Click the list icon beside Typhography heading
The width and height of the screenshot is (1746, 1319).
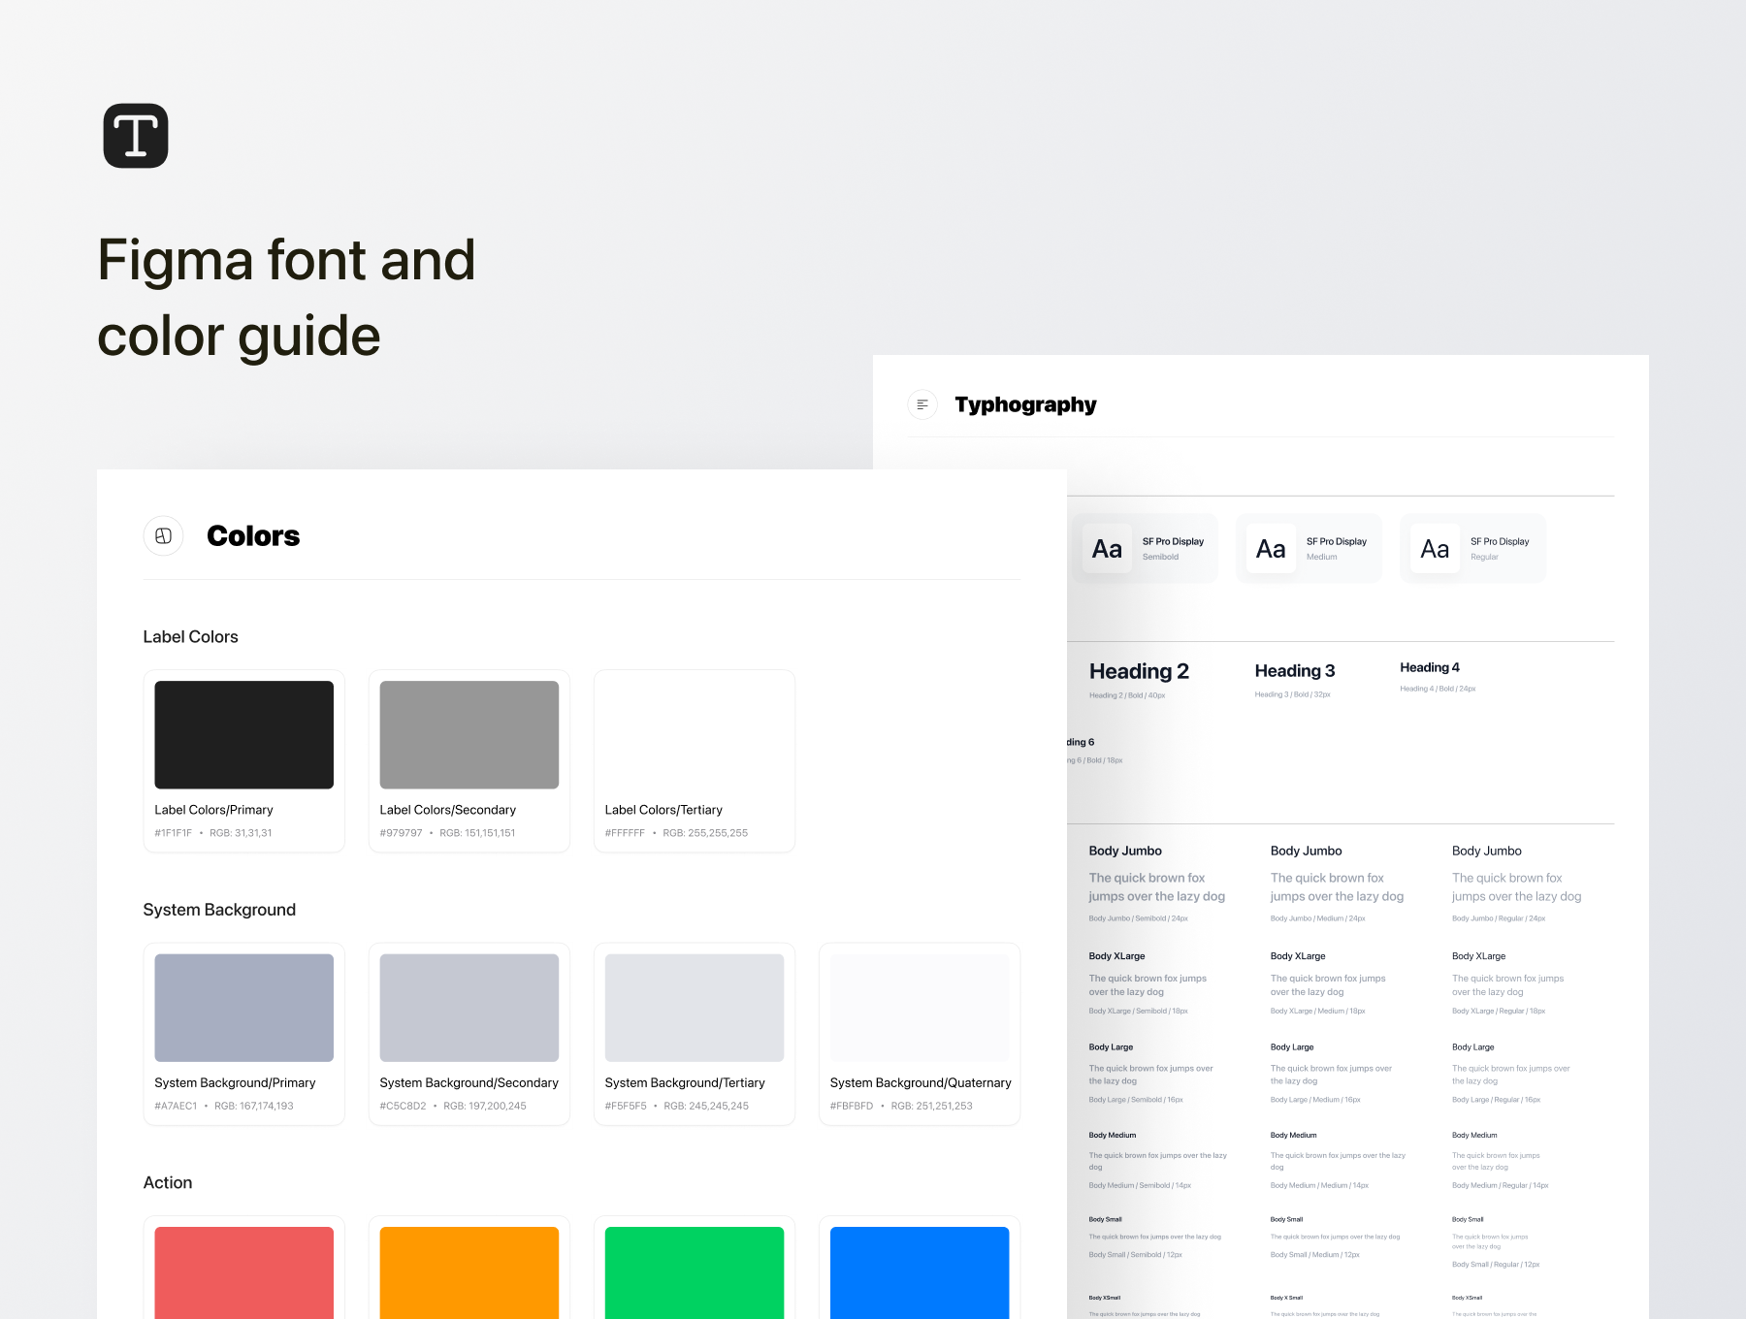(x=921, y=404)
